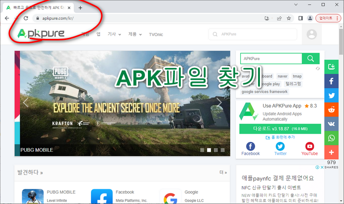Screen dimensions: 344x204
Task: Select the third banner slide indicator
Action: pyautogui.click(x=216, y=150)
